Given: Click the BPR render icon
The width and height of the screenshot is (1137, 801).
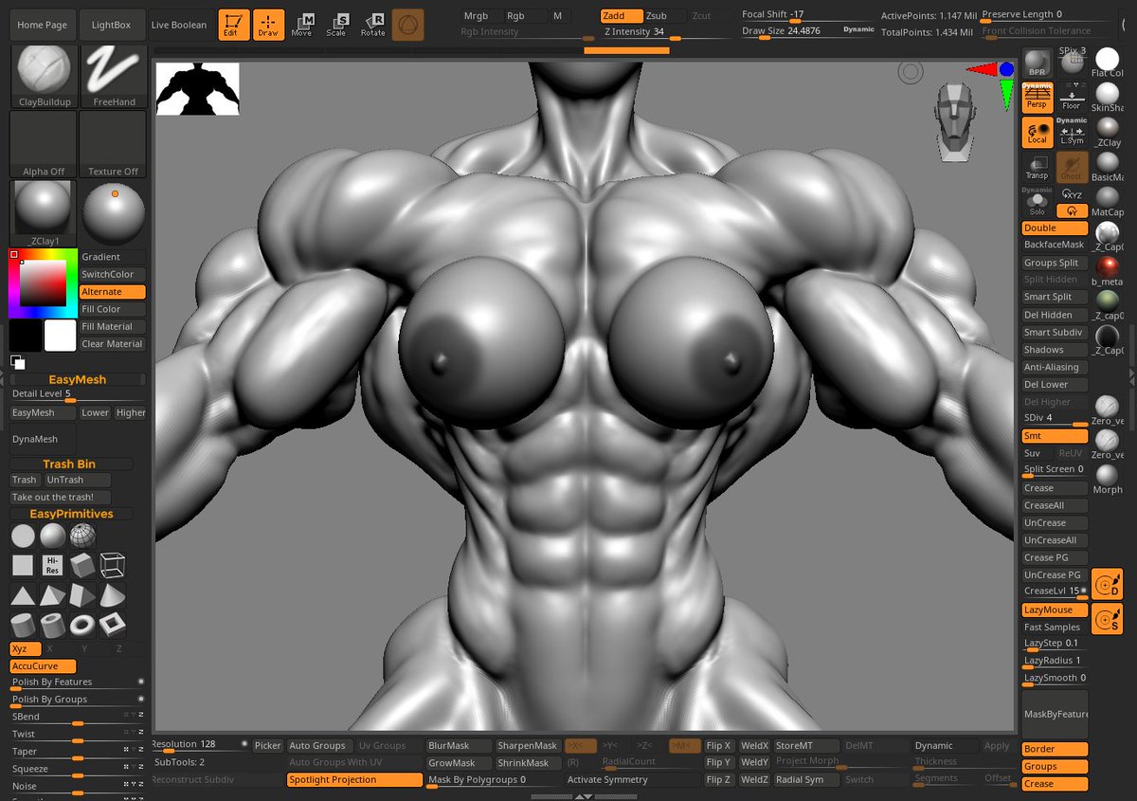Looking at the screenshot, I should (1038, 64).
